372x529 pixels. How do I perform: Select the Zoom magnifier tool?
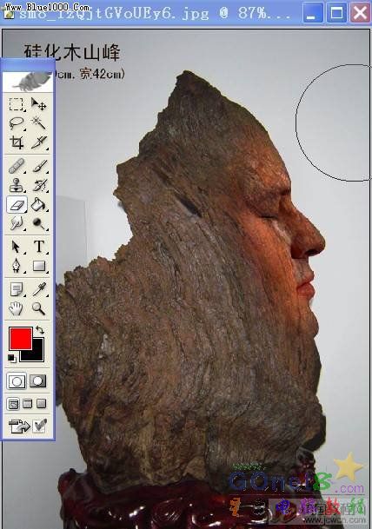38,308
